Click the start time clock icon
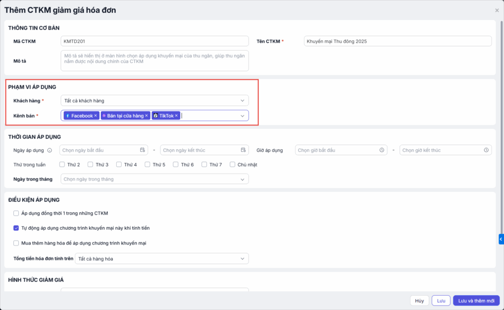Image resolution: width=504 pixels, height=310 pixels. click(x=382, y=150)
